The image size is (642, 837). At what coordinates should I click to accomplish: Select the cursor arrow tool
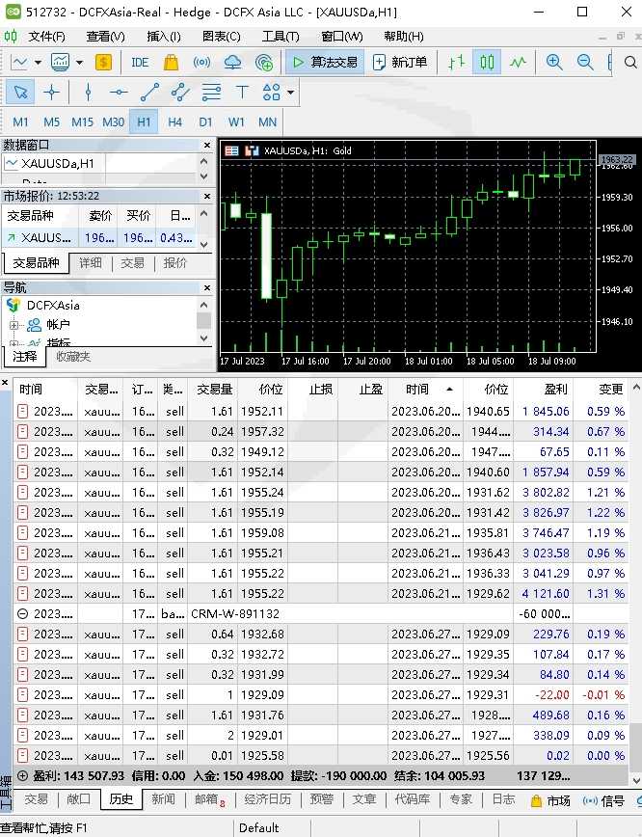tap(21, 93)
